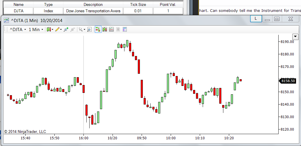Open chart Properties icon
The image size is (301, 146).
click(x=125, y=30)
